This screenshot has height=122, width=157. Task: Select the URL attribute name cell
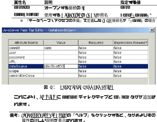(26, 62)
